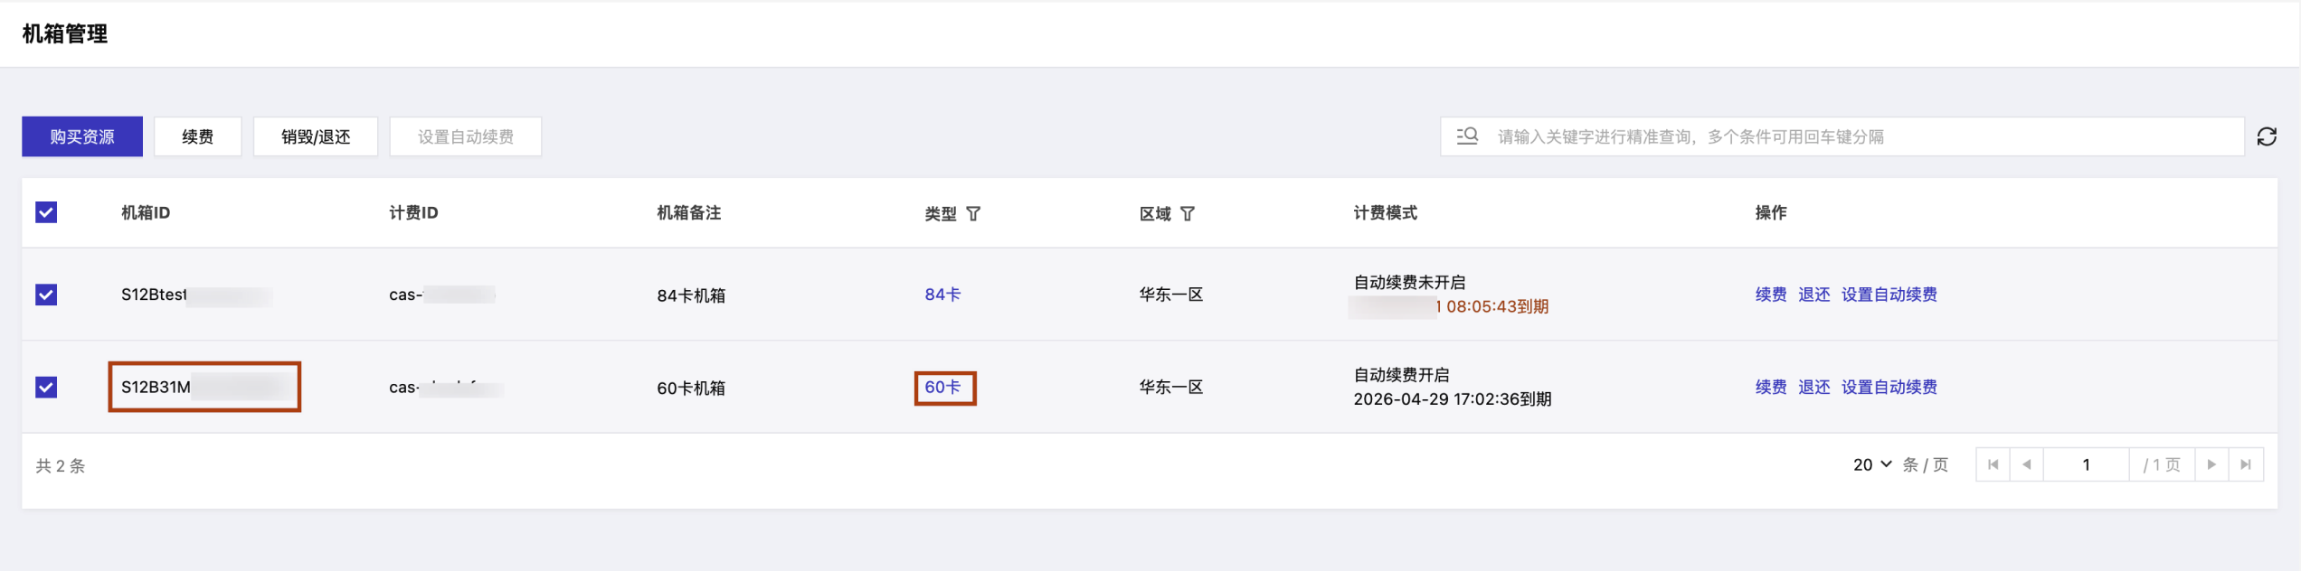Click 退还 link in the 84卡机箱 row
Image resolution: width=2301 pixels, height=571 pixels.
click(x=1813, y=295)
